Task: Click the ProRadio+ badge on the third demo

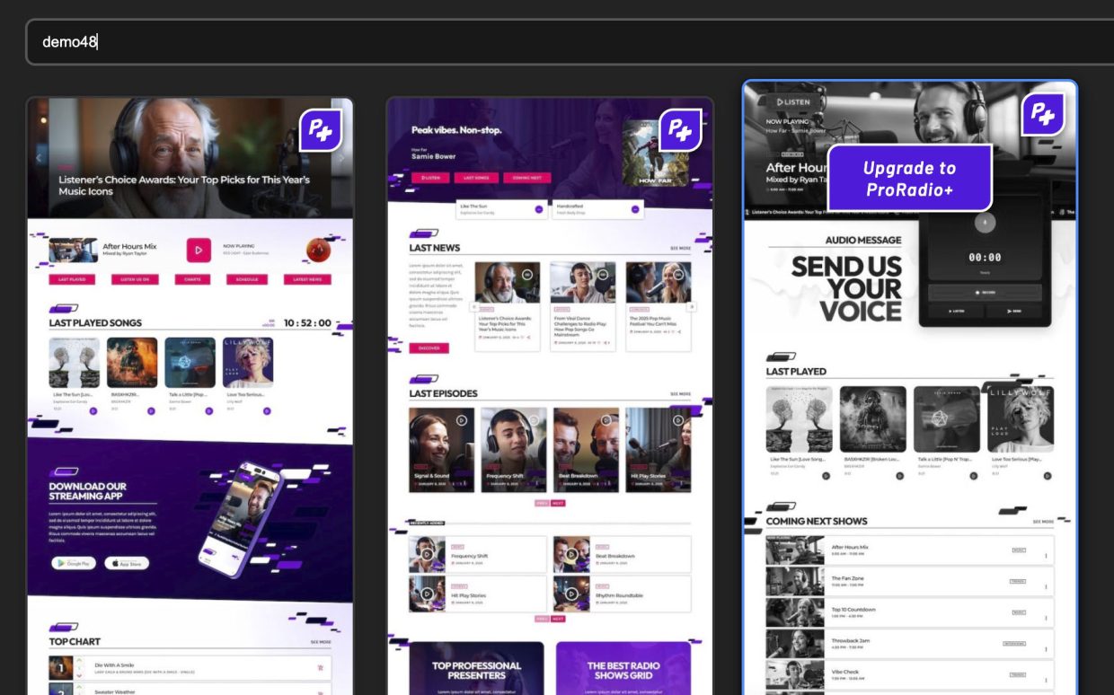Action: [x=1042, y=114]
